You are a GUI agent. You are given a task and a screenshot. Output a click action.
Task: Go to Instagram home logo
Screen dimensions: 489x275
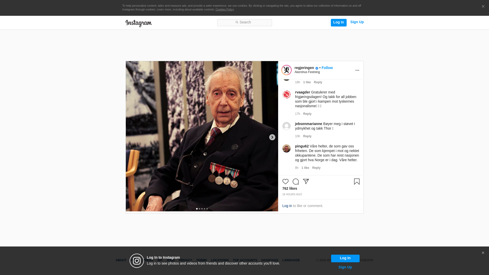139,23
